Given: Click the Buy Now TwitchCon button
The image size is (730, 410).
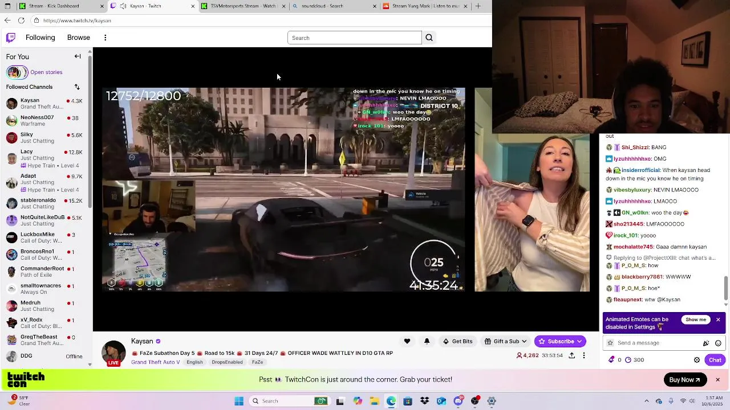Looking at the screenshot, I should coord(685,380).
